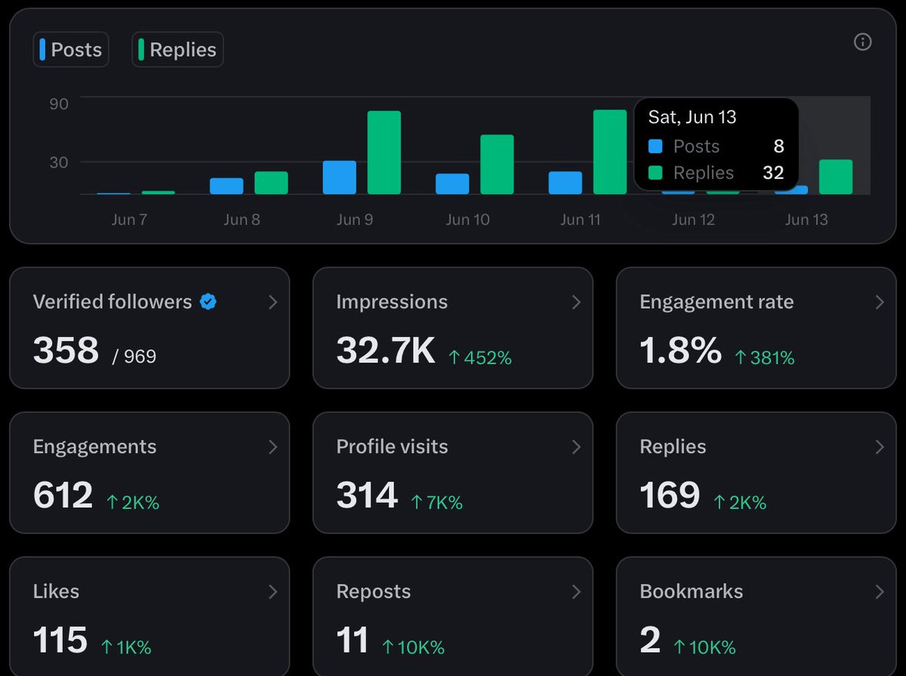Click the 314 profile visits value
Screen dimensions: 906x676
367,495
